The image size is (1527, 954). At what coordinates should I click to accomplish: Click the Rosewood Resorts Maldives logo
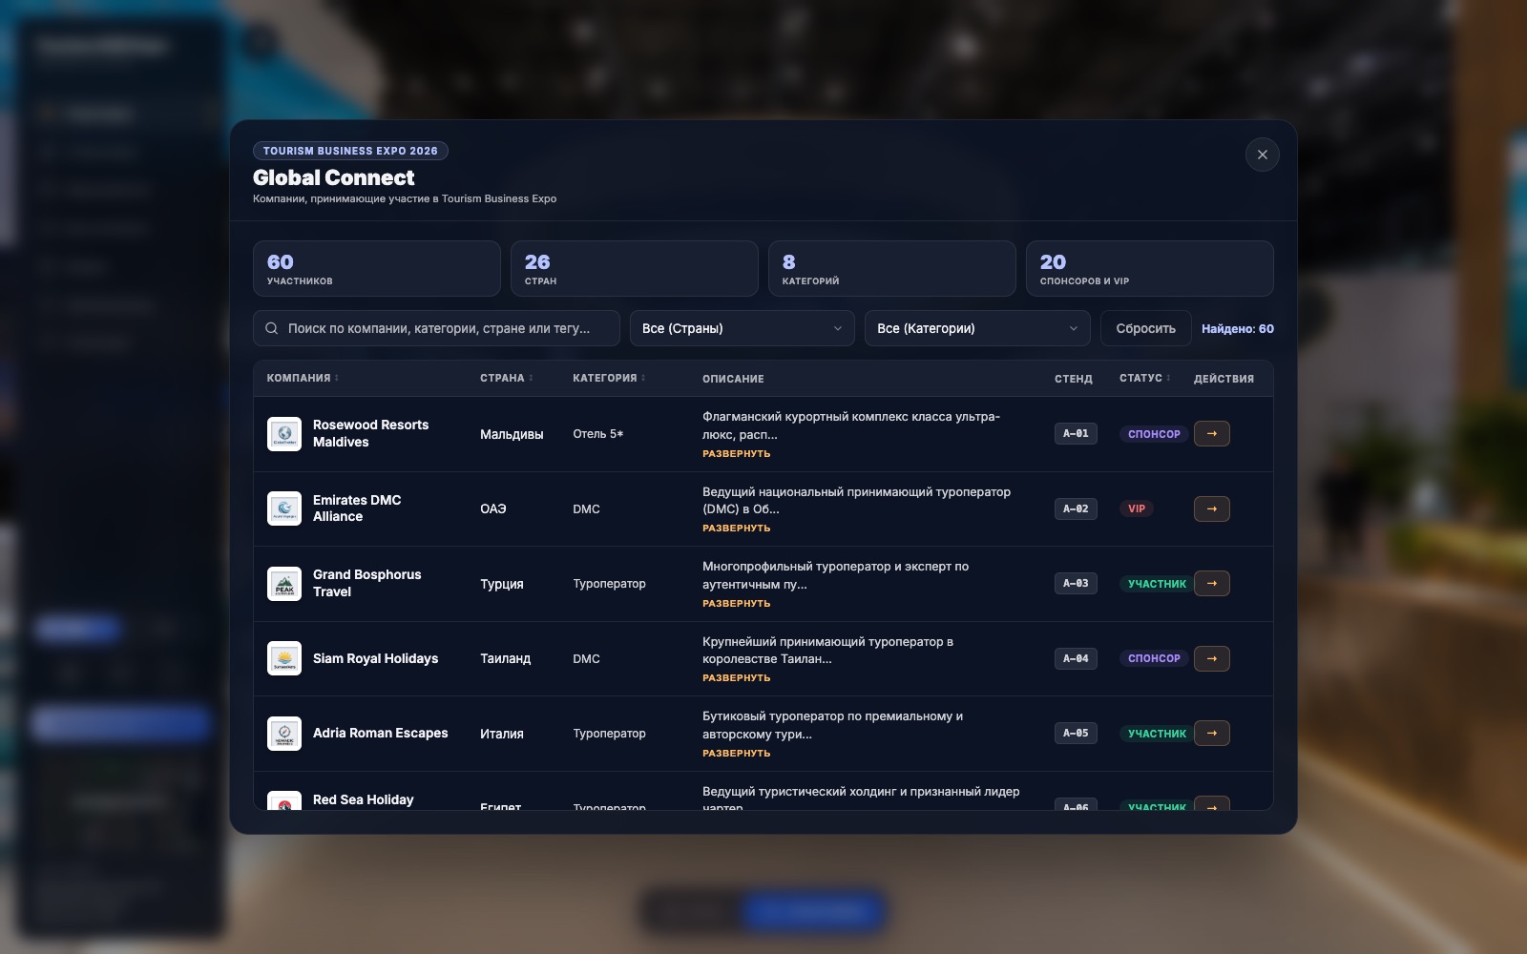(284, 434)
